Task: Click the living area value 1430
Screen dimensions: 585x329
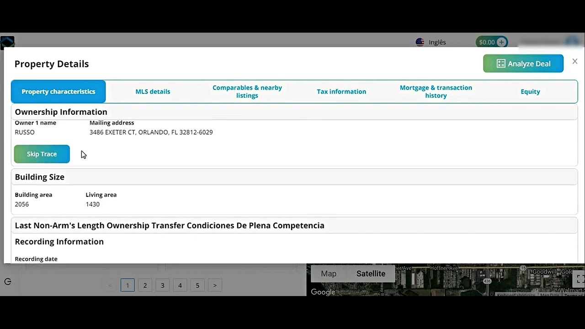Action: coord(92,204)
